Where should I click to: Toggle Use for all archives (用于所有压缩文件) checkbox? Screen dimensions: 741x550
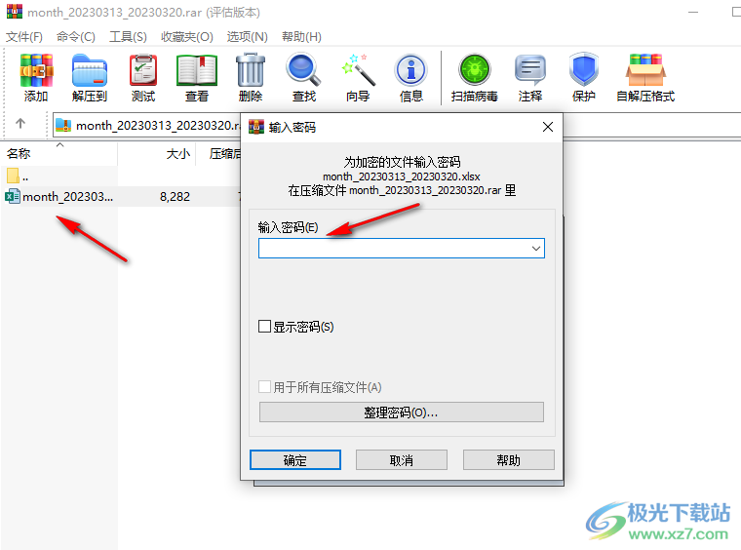264,387
